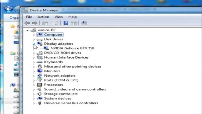Expand the Disk drives arrow

point(34,39)
